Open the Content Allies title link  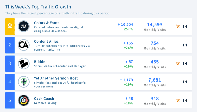pos(46,42)
